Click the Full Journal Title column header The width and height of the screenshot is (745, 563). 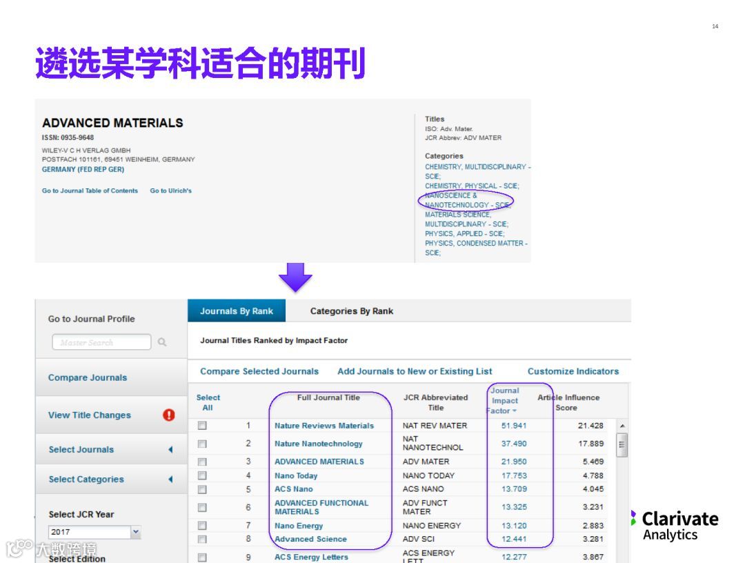pos(328,397)
